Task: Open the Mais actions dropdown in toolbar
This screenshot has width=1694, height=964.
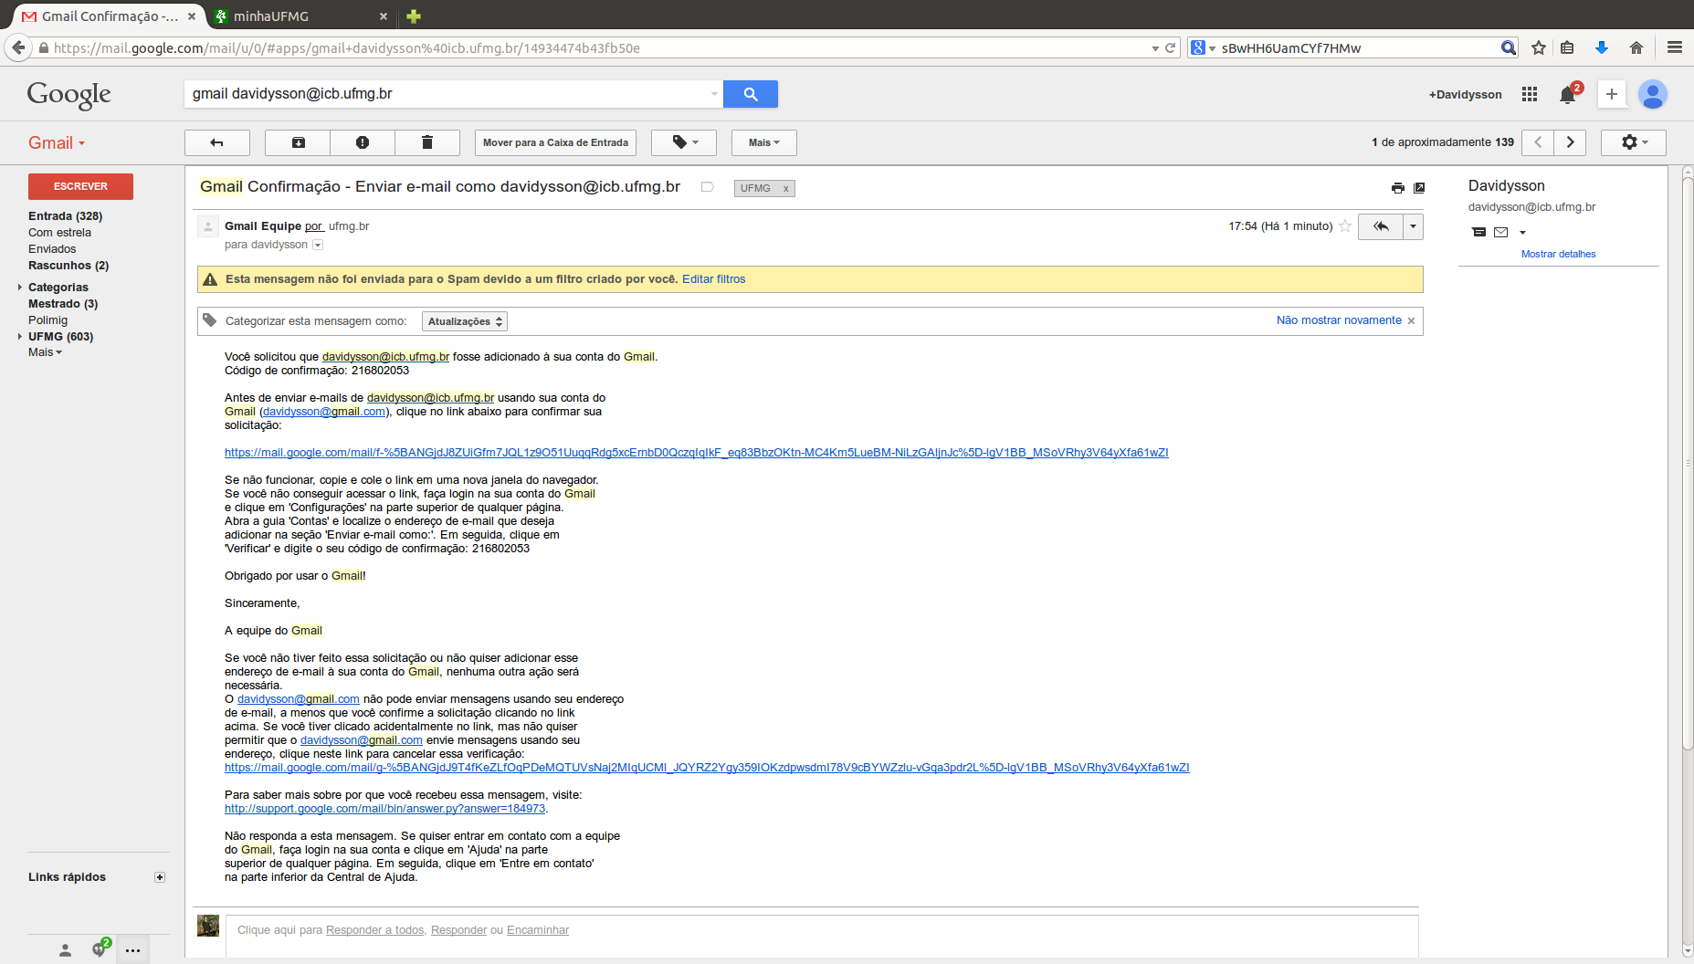Action: 764,142
